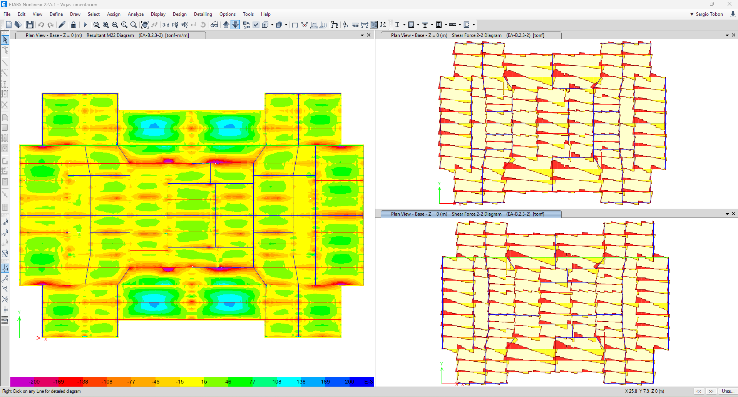Toggle the Set Display Options checkbox icon

point(256,25)
